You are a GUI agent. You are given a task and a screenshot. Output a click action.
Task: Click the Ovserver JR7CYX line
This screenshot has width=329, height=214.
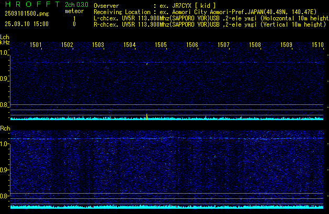(x=155, y=6)
